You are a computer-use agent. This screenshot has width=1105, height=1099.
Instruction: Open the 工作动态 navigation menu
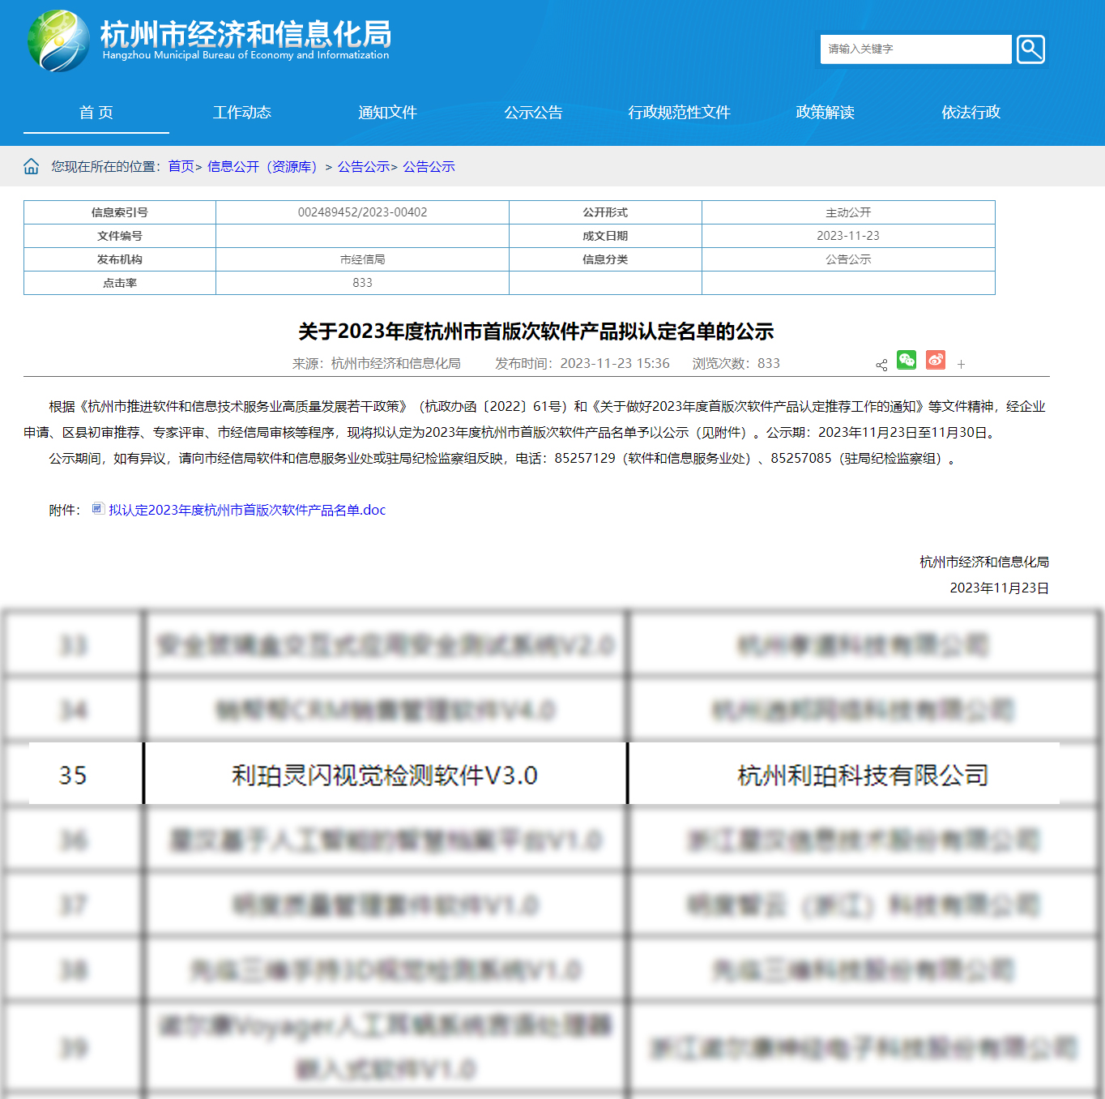point(242,113)
